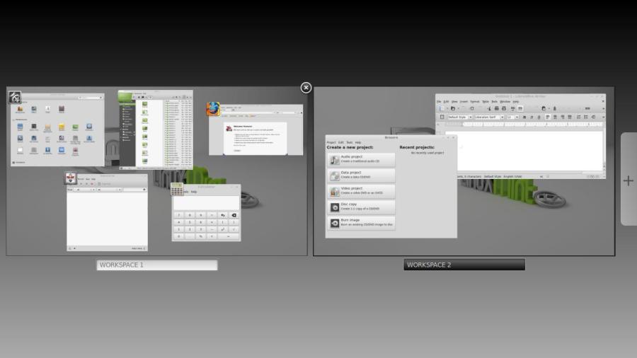Click the plus button to add workspace
The image size is (637, 358).
(628, 180)
